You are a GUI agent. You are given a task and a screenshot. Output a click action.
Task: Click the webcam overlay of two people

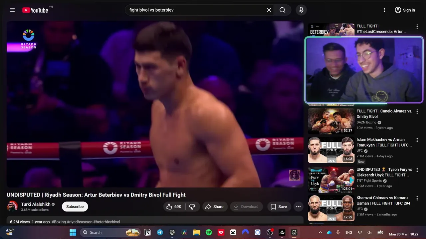pos(364,70)
